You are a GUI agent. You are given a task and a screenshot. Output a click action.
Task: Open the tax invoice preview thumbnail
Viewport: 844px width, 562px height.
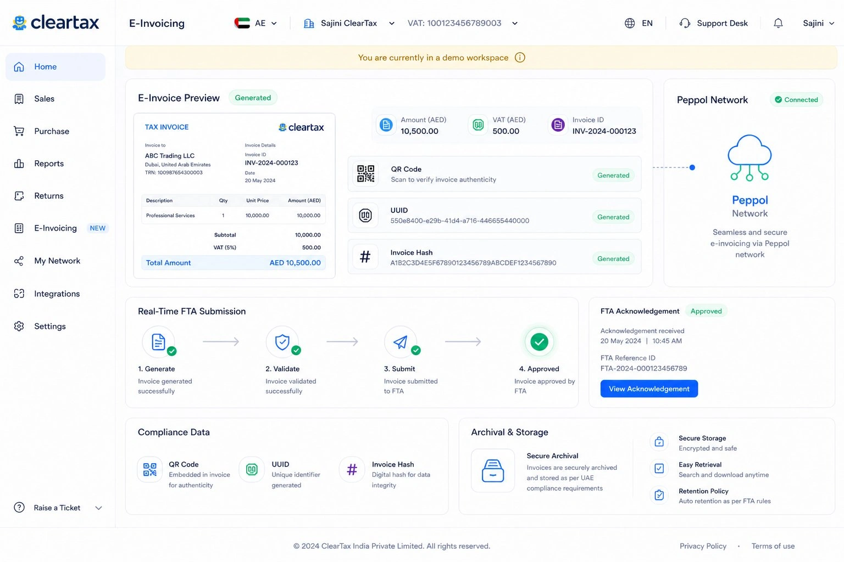pyautogui.click(x=235, y=196)
